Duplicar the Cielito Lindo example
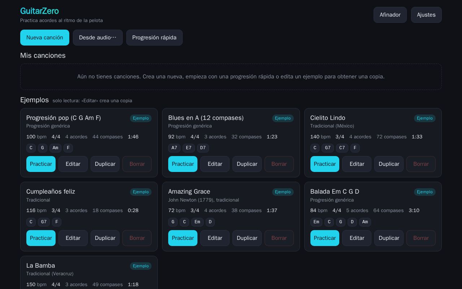The image size is (462, 289). [x=389, y=164]
